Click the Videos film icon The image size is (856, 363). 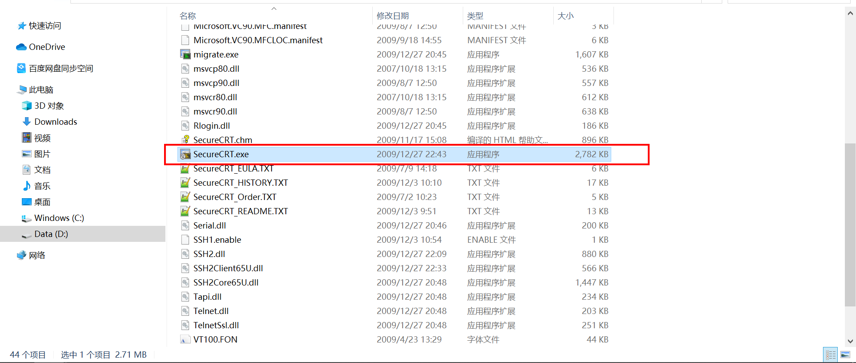(x=27, y=138)
